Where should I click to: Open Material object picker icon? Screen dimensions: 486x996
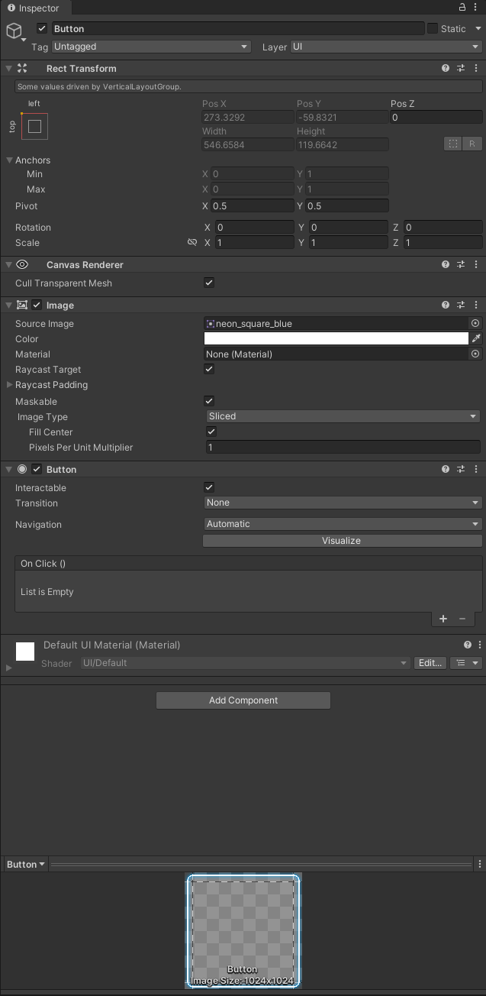[x=475, y=354]
